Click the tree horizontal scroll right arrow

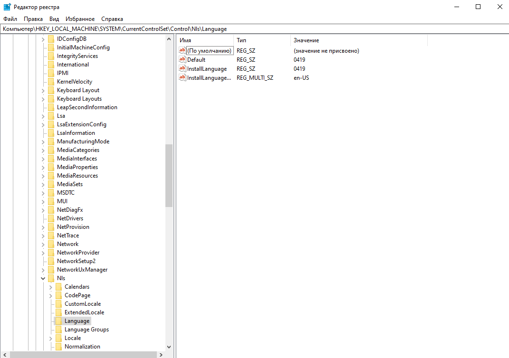161,355
